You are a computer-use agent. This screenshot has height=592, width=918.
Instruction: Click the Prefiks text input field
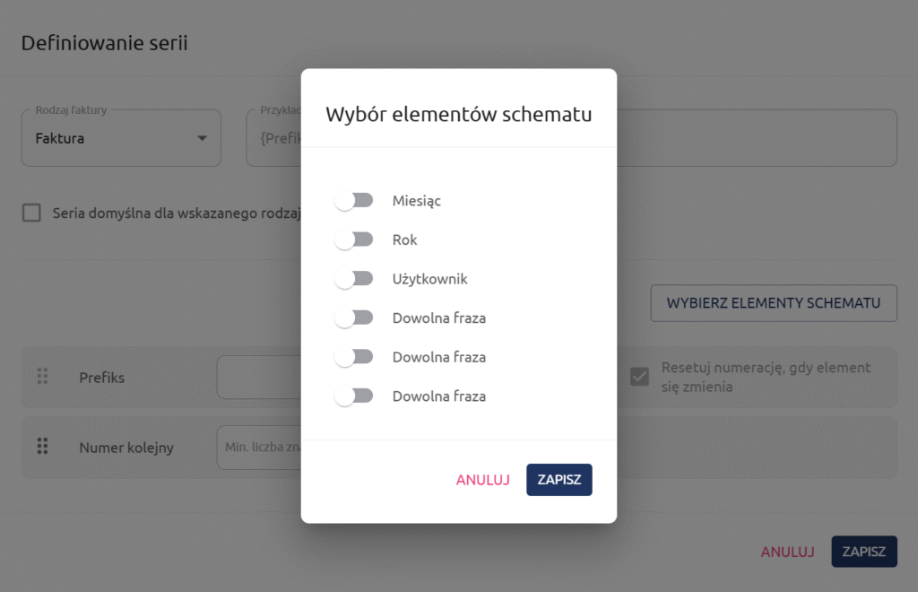(258, 378)
